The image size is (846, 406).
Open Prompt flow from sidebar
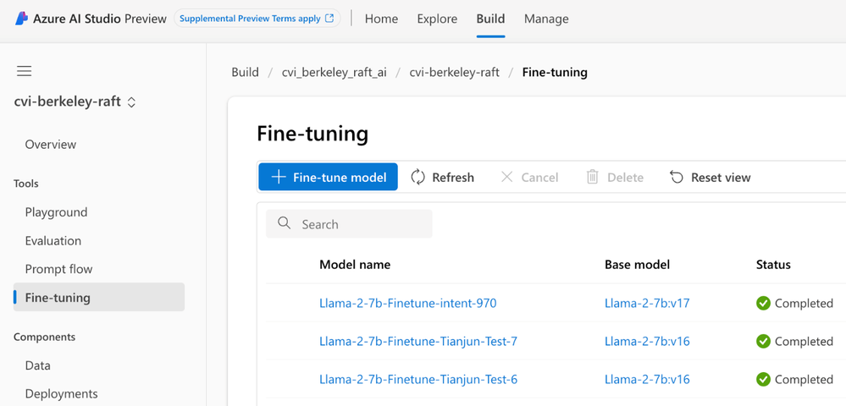58,269
